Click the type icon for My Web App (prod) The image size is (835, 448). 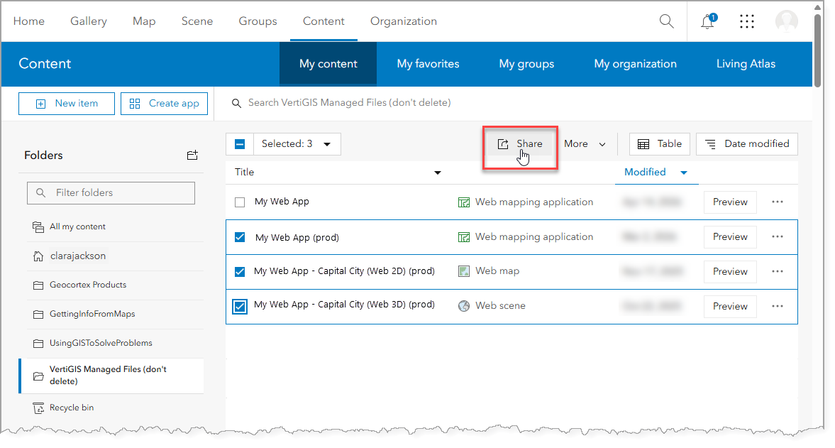[x=464, y=237]
